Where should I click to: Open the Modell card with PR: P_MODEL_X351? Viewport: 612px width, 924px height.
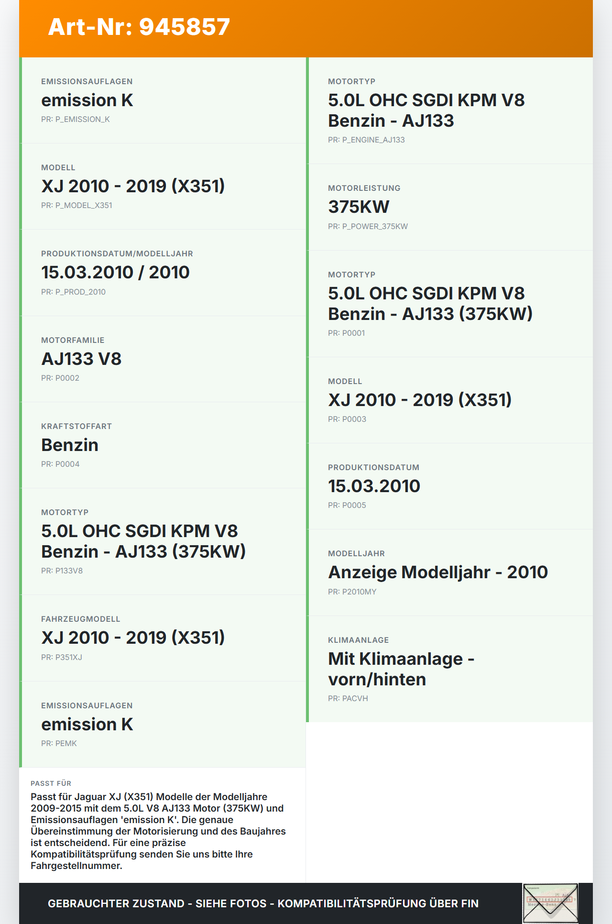(163, 187)
